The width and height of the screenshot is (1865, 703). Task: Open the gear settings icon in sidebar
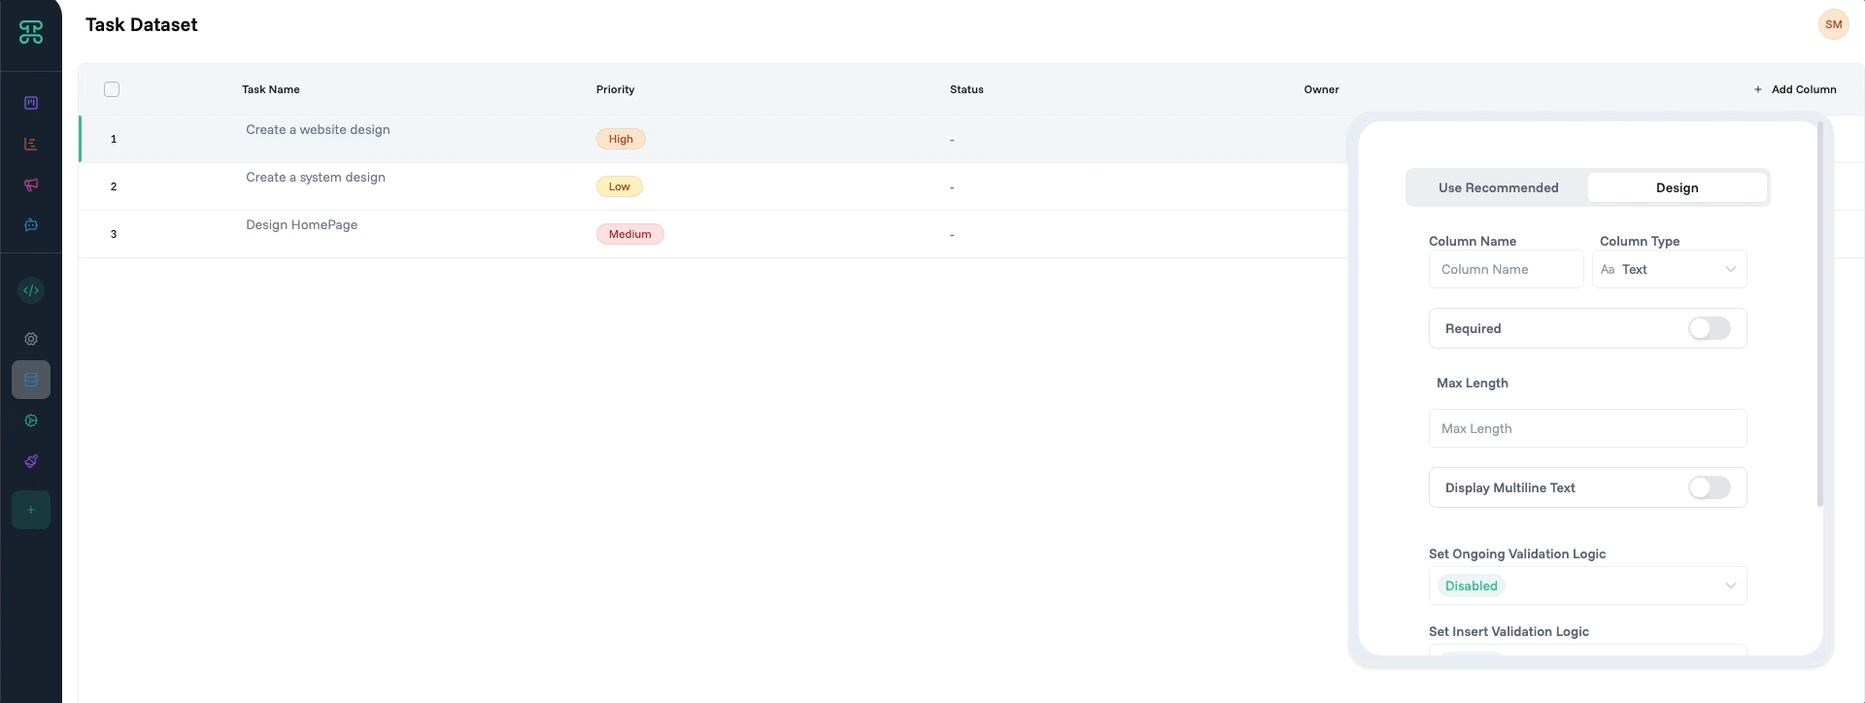pos(31,339)
